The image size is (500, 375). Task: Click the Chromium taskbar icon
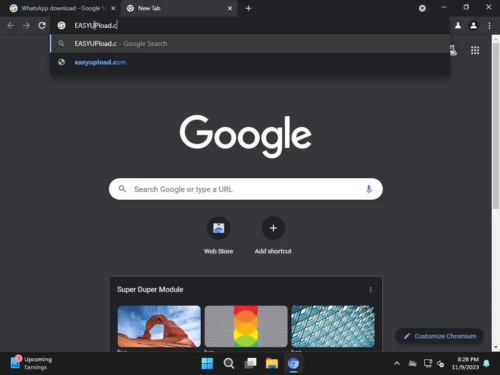[x=293, y=363]
